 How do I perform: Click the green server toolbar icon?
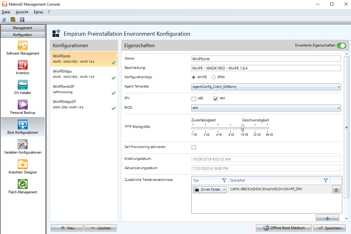click(13, 20)
